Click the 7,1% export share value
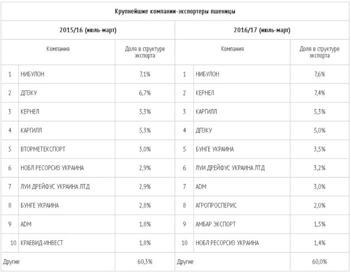 click(145, 74)
